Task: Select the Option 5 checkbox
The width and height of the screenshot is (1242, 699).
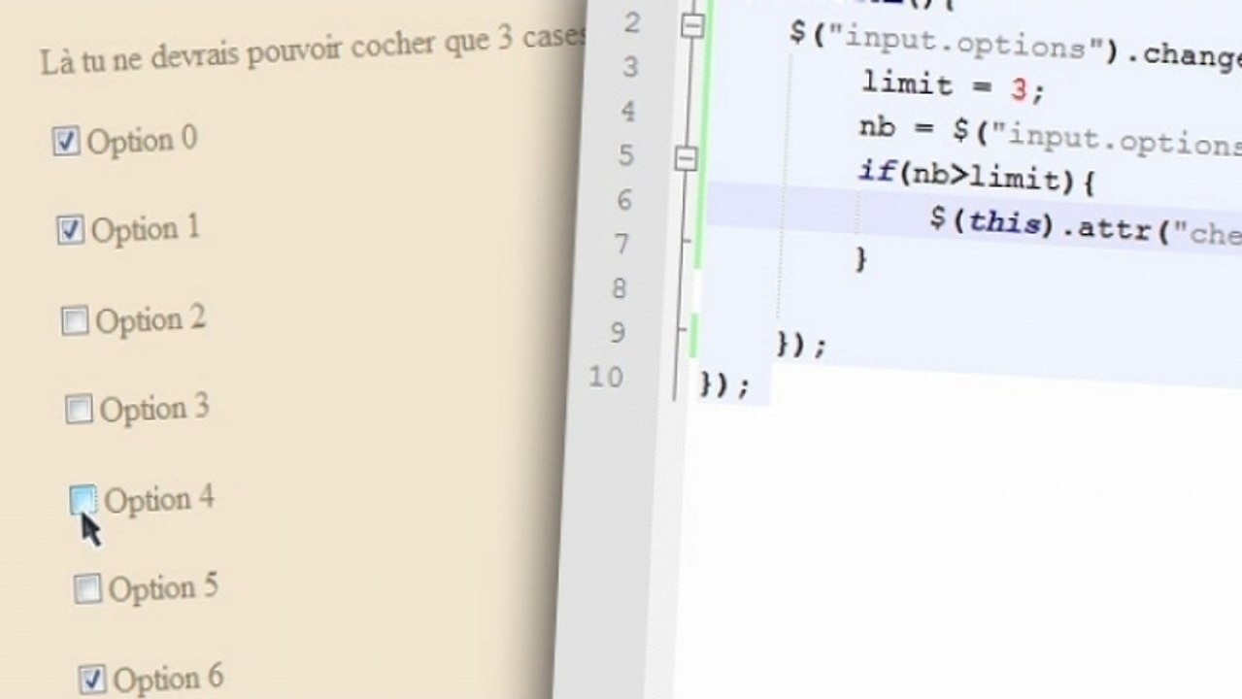Action: (x=87, y=588)
